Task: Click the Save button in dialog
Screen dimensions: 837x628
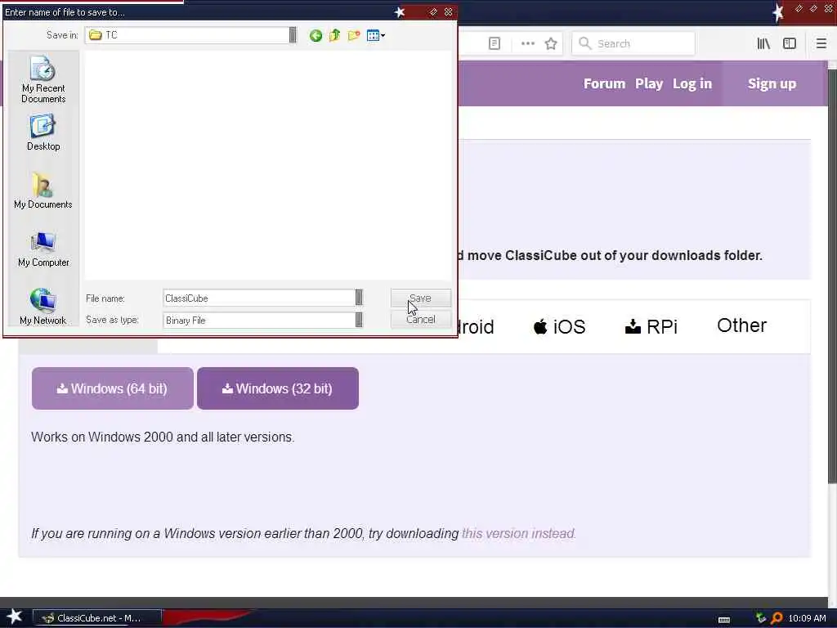Action: click(x=421, y=298)
